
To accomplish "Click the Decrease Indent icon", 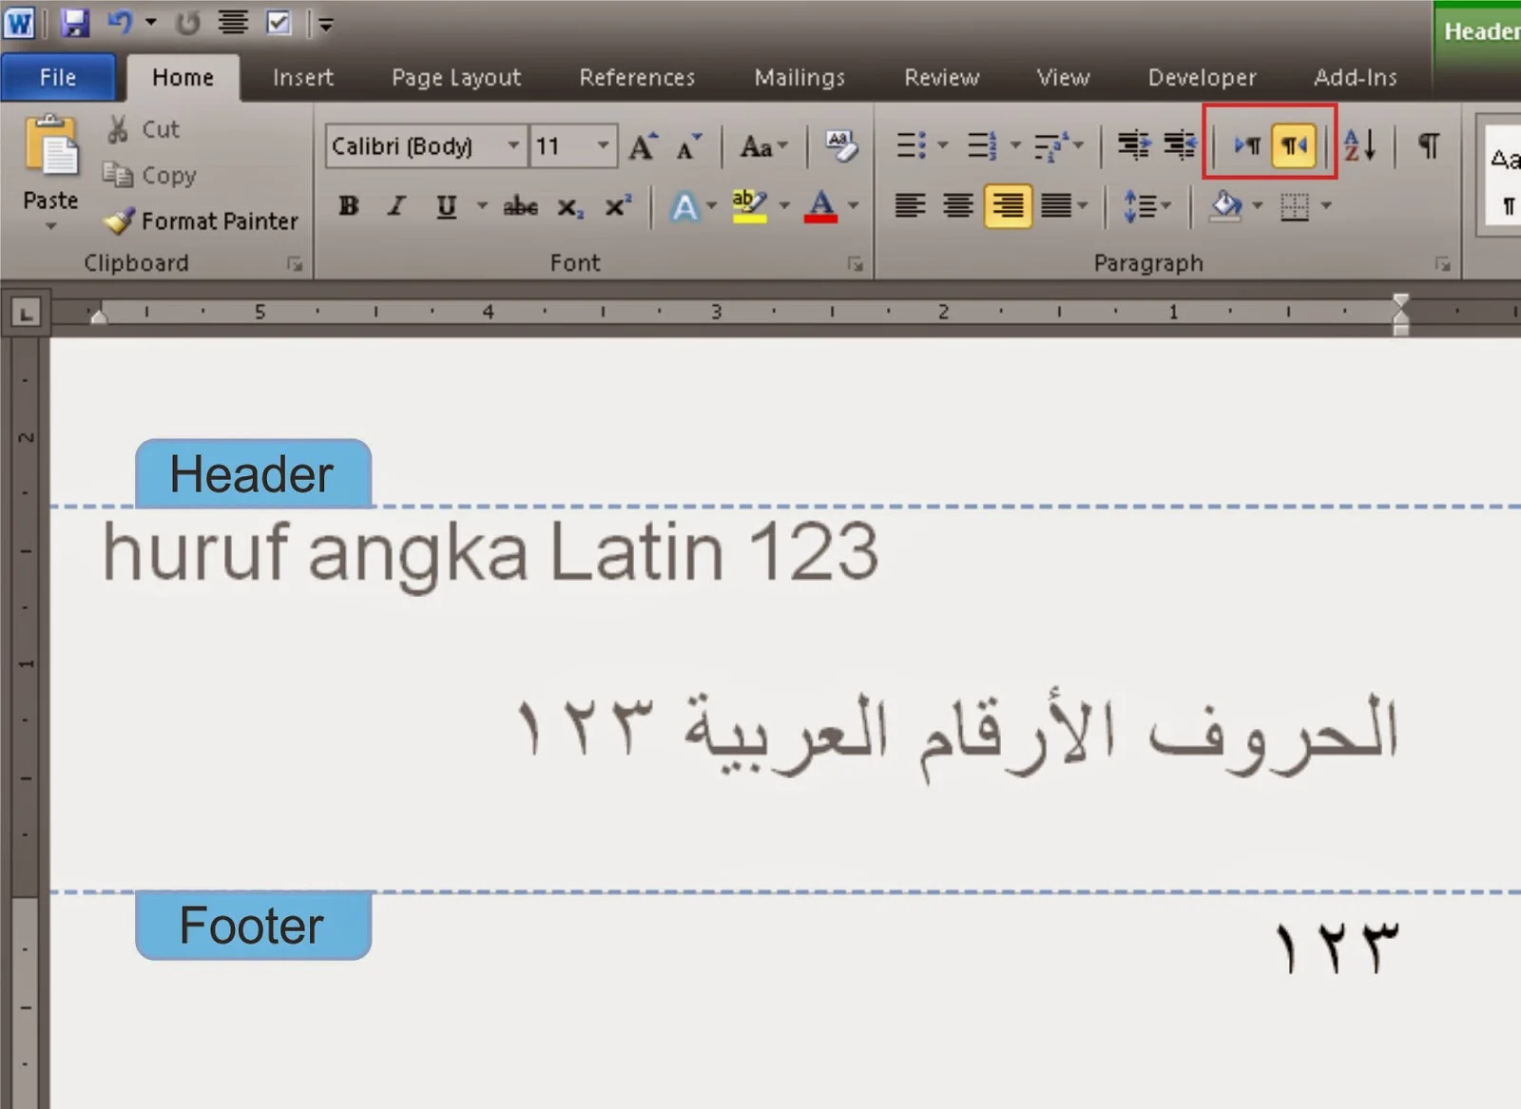I will tap(1133, 145).
